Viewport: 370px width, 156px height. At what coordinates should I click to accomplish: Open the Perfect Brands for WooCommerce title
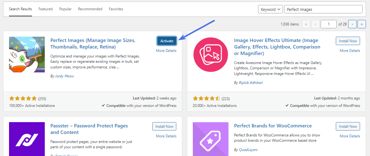point(273,126)
